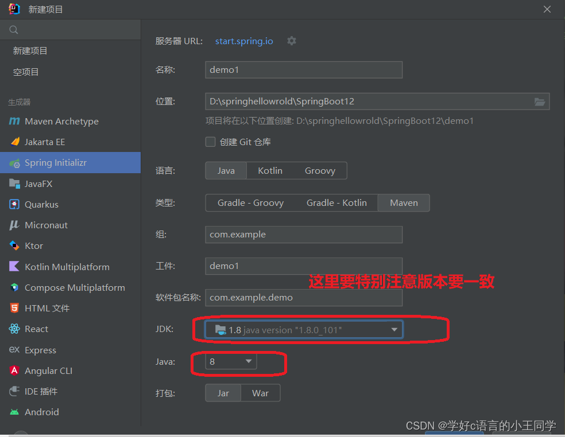The image size is (565, 437).
Task: Select Jar packaging
Action: pos(223,393)
